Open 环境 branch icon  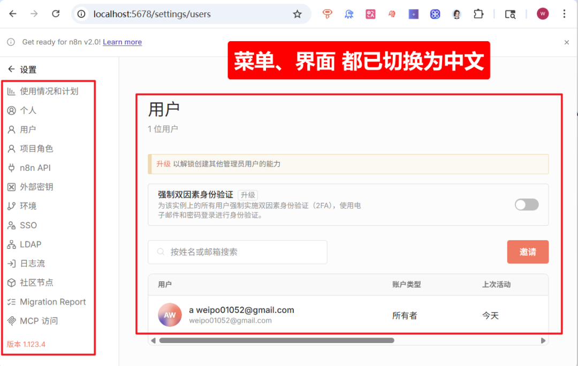(11, 206)
